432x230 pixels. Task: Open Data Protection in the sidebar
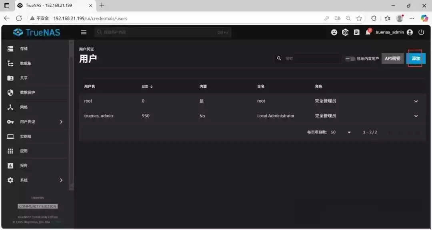point(35,93)
